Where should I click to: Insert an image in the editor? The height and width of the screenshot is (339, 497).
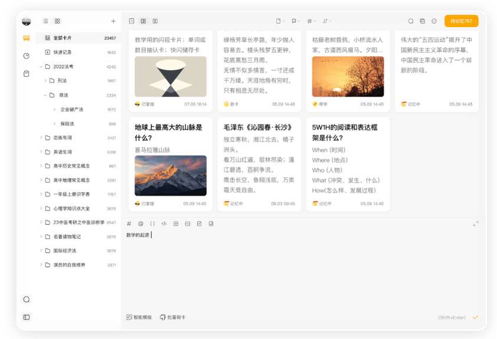coord(188,224)
